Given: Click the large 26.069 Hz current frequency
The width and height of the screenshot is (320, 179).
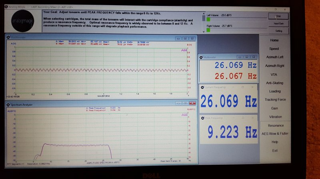Looking at the screenshot, I should point(228,101).
